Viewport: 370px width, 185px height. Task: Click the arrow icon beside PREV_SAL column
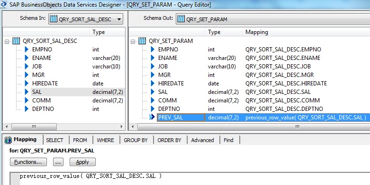152,117
